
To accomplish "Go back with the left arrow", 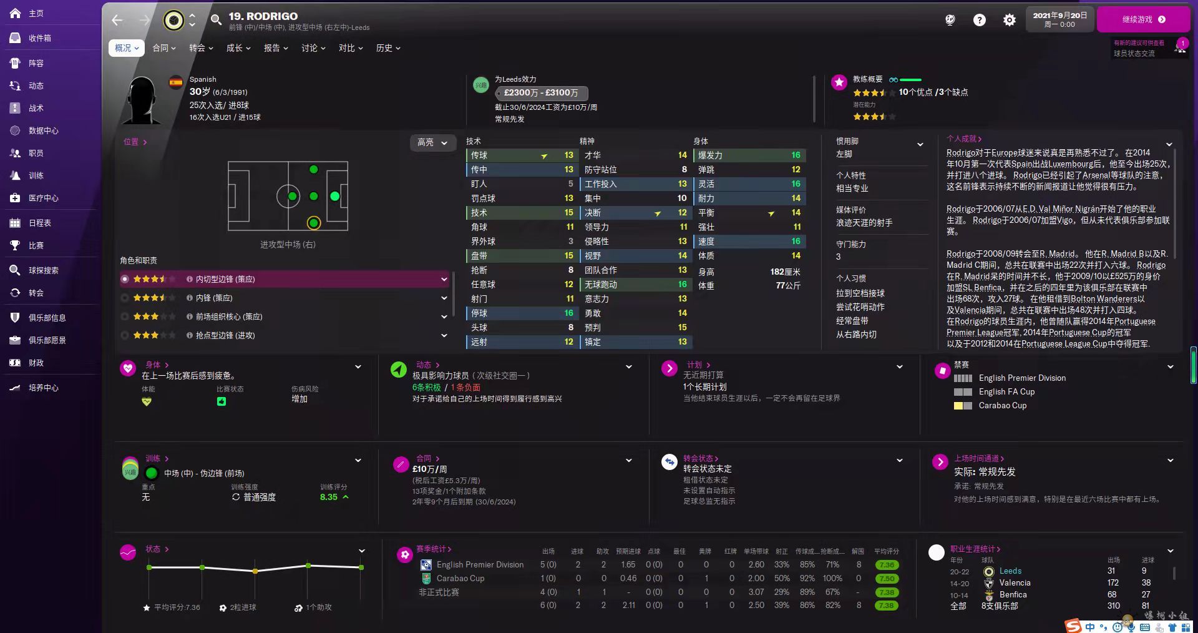I will pyautogui.click(x=117, y=20).
